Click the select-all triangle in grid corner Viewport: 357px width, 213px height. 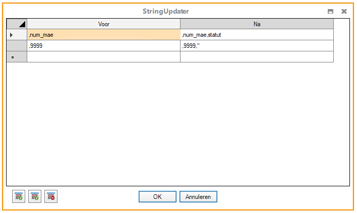pyautogui.click(x=17, y=24)
